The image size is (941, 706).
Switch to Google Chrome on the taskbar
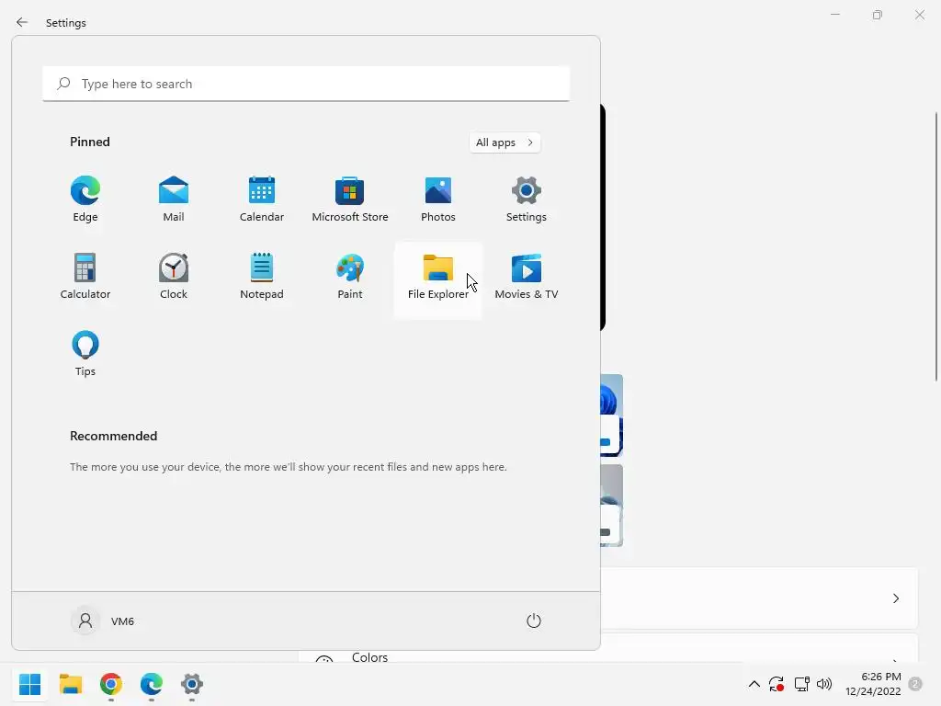pyautogui.click(x=111, y=684)
